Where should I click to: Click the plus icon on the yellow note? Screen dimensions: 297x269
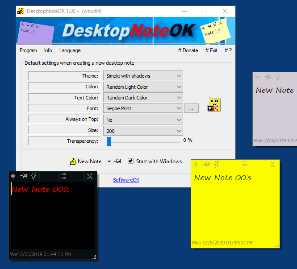pyautogui.click(x=196, y=165)
